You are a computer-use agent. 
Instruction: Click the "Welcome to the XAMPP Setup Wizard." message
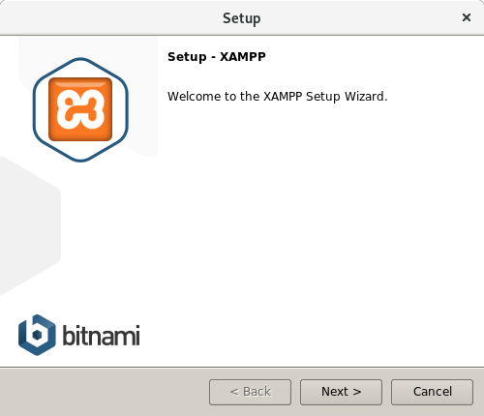(x=278, y=97)
